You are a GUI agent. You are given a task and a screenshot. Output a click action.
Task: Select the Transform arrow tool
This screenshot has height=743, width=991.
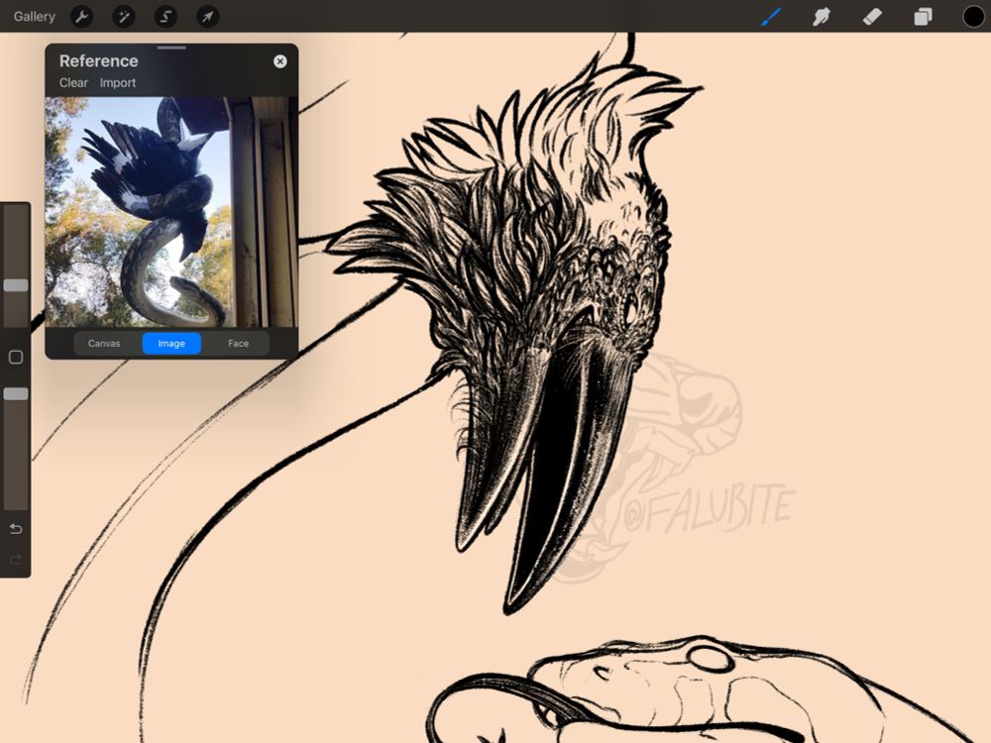208,17
